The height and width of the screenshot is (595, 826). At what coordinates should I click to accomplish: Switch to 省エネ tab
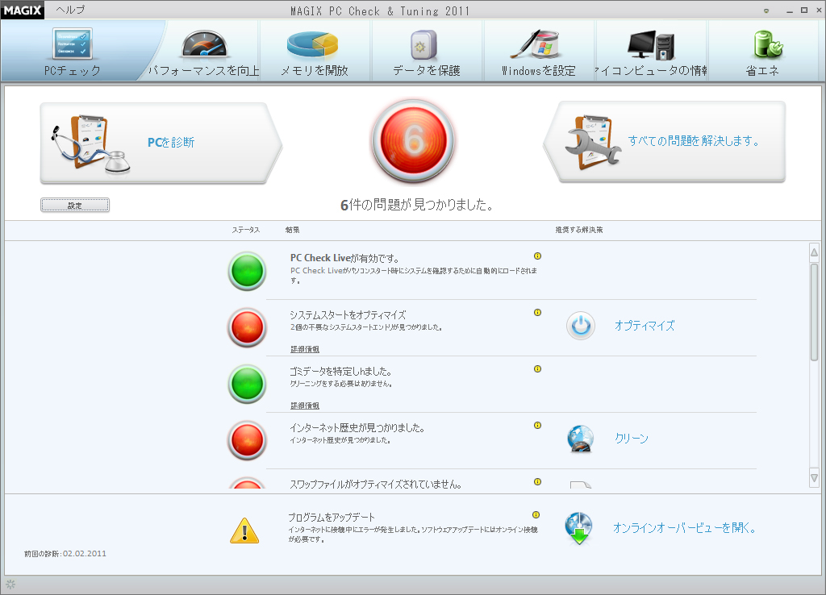(x=763, y=52)
